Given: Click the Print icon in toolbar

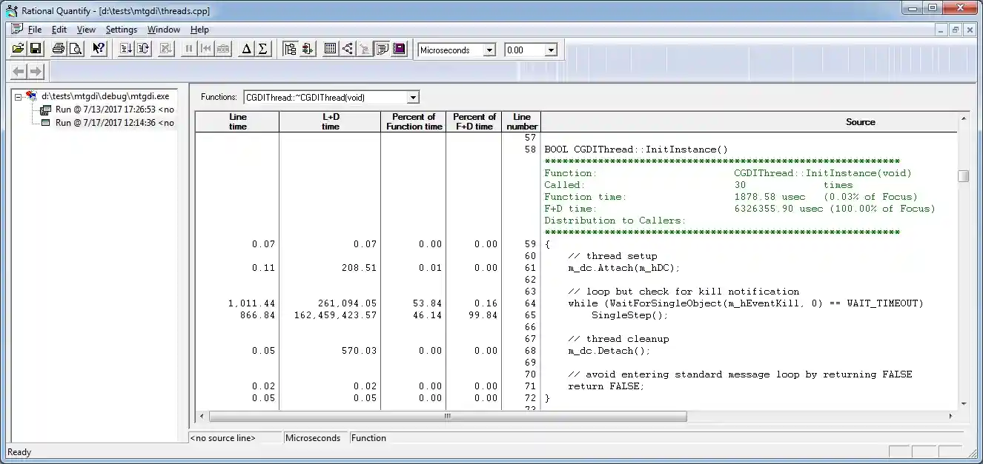Looking at the screenshot, I should tap(59, 50).
